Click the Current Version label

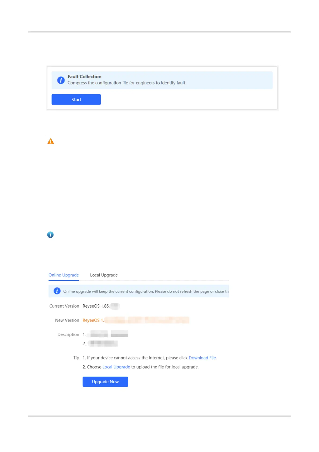(x=64, y=306)
